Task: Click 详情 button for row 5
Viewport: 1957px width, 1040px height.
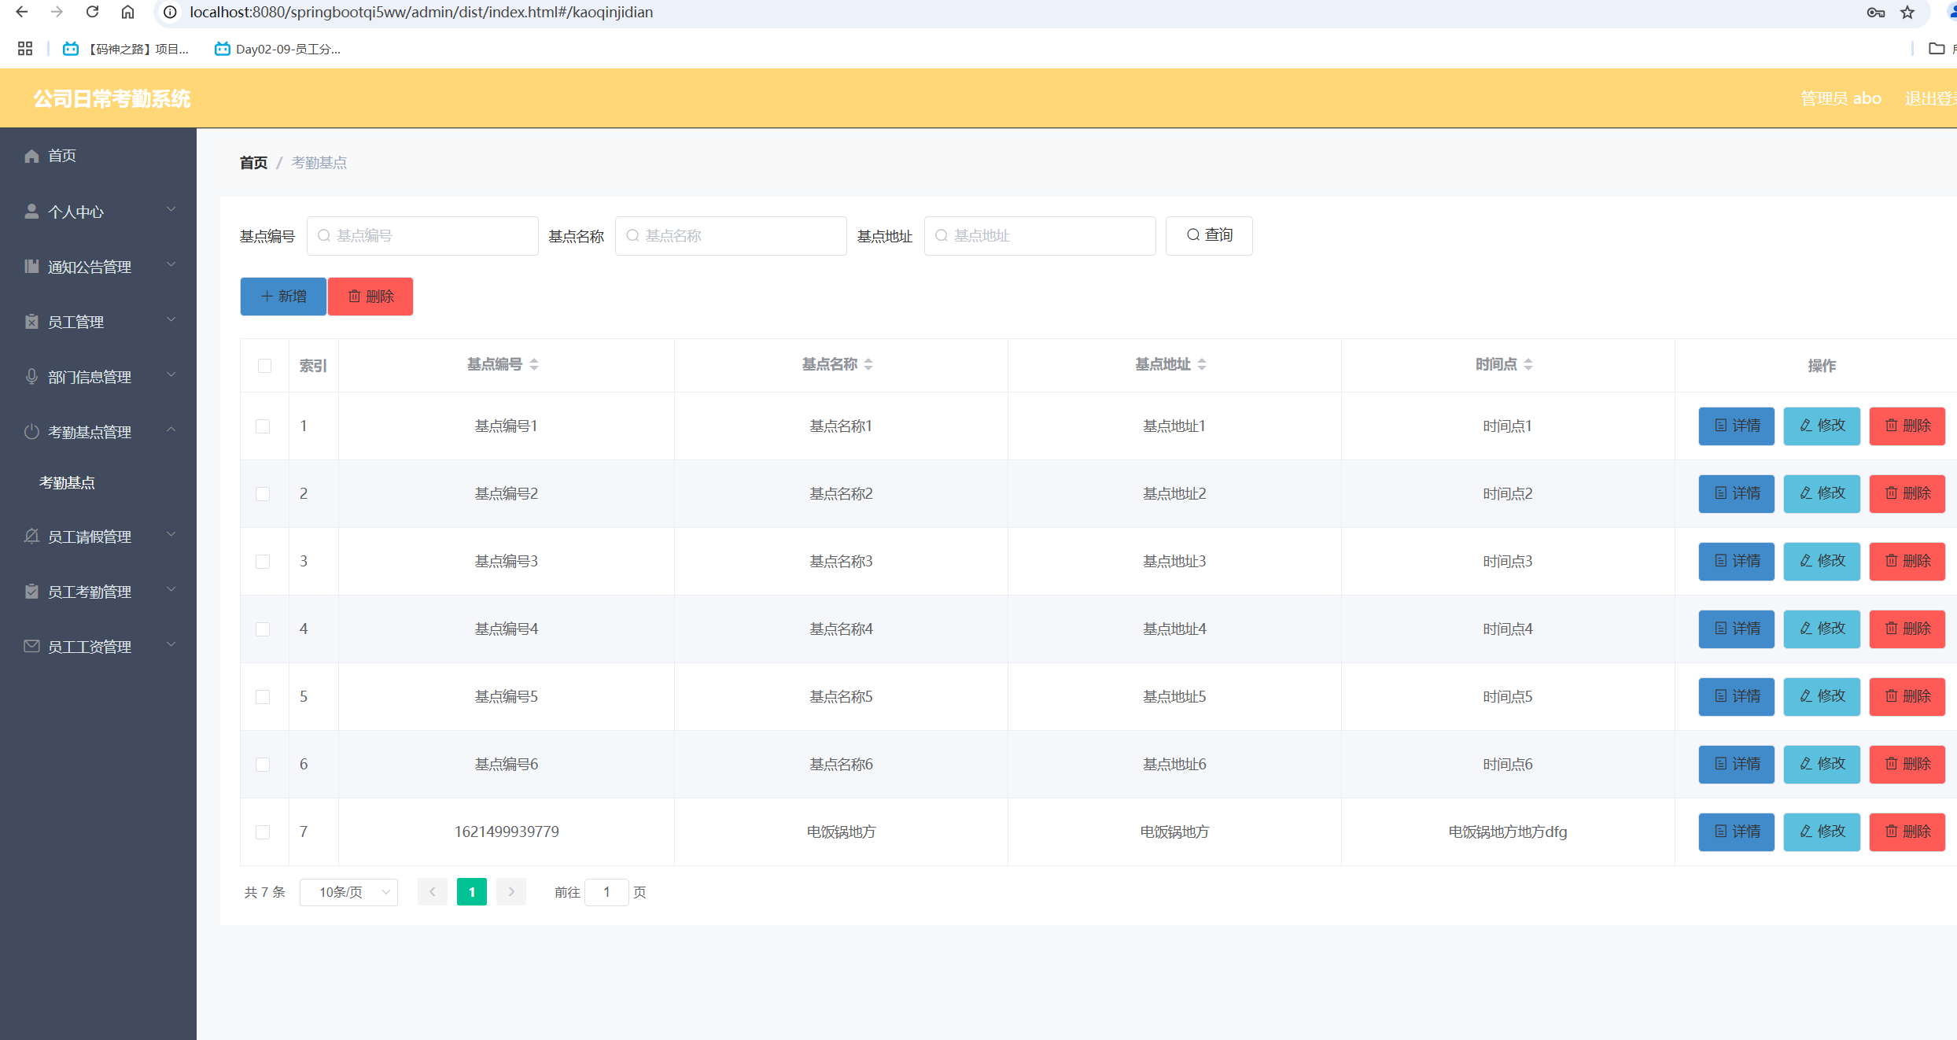Action: [1736, 696]
